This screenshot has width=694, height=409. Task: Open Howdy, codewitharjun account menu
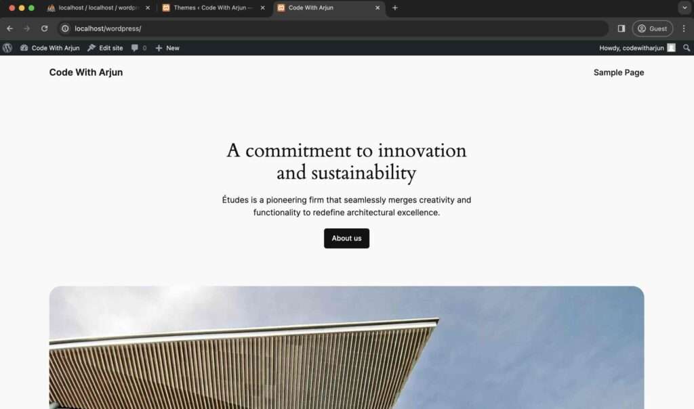[637, 48]
